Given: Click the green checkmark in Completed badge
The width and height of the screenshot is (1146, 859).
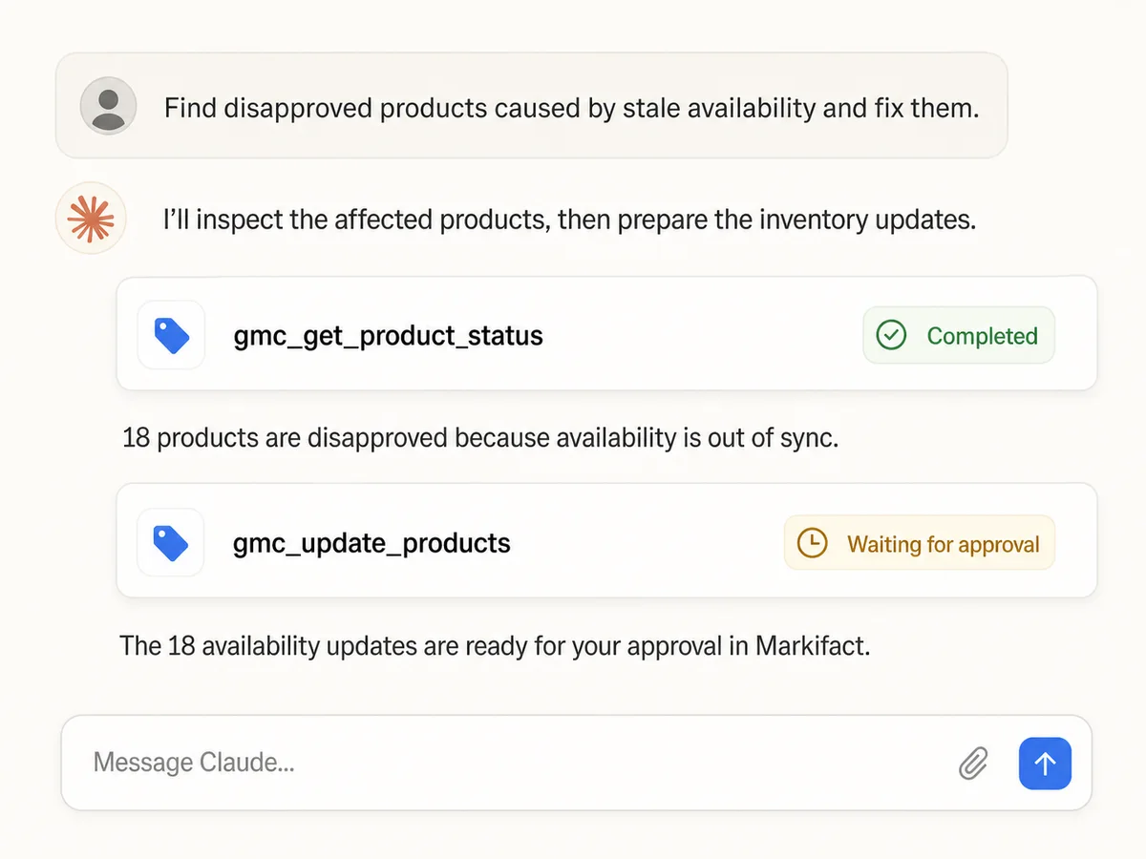Looking at the screenshot, I should (891, 335).
